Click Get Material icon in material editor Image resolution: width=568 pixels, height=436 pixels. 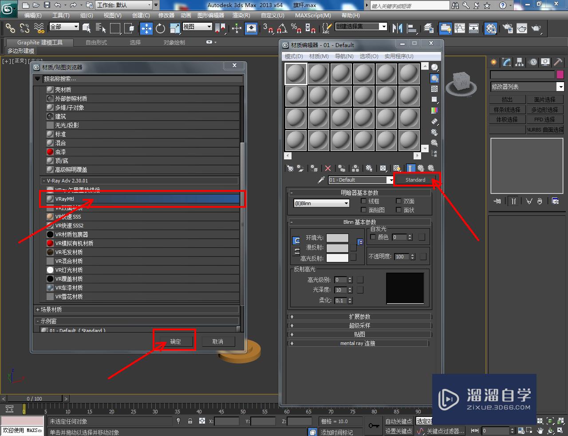click(x=290, y=168)
